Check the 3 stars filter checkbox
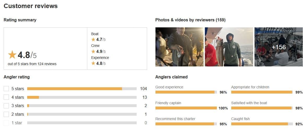The width and height of the screenshot is (307, 130). (x=6, y=106)
